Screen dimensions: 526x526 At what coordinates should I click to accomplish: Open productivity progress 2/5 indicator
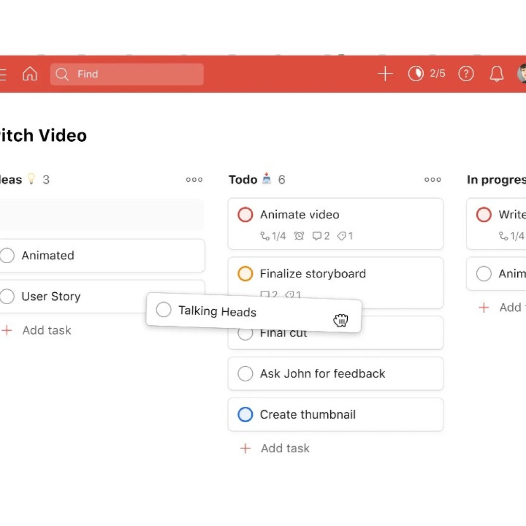tap(426, 74)
